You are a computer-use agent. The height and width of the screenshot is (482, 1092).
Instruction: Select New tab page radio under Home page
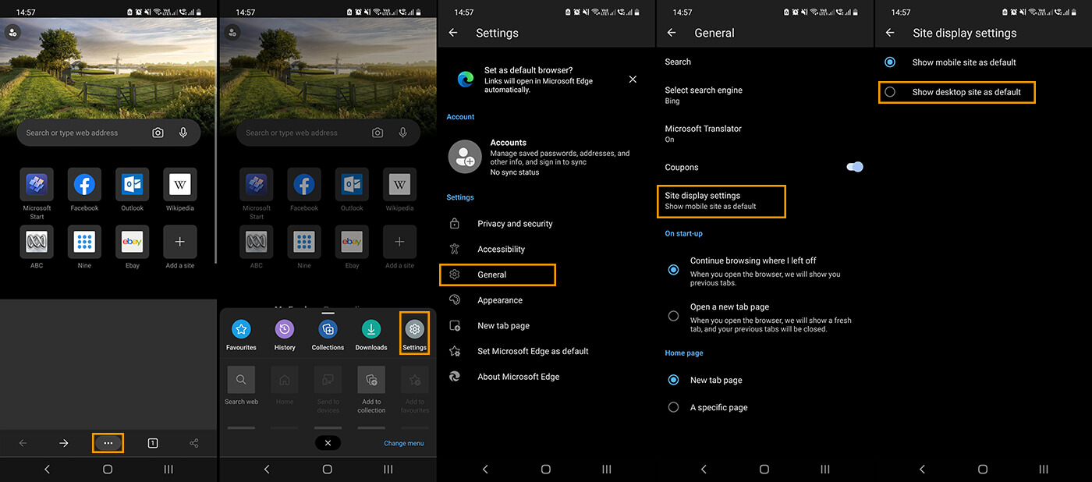[x=673, y=380]
